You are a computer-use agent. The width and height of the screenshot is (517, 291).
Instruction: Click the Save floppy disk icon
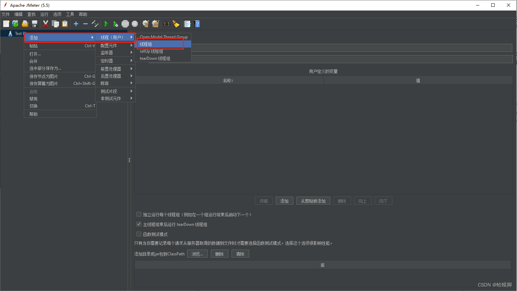point(34,24)
